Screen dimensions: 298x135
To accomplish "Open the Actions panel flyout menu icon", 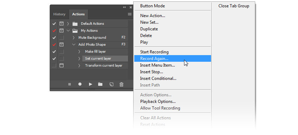I will (130, 14).
